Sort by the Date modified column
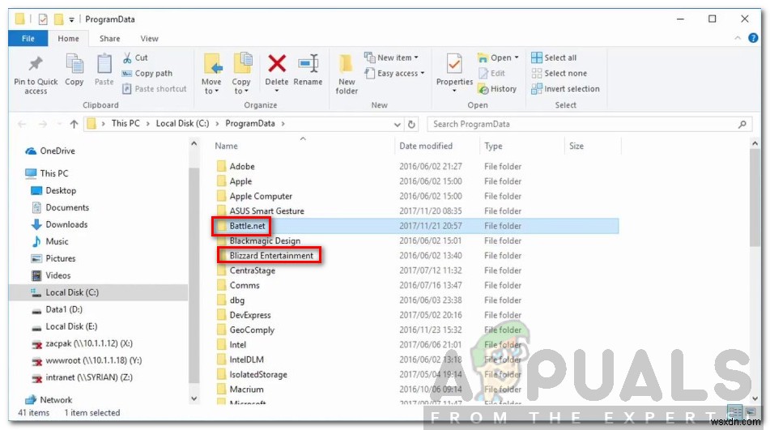 (426, 146)
